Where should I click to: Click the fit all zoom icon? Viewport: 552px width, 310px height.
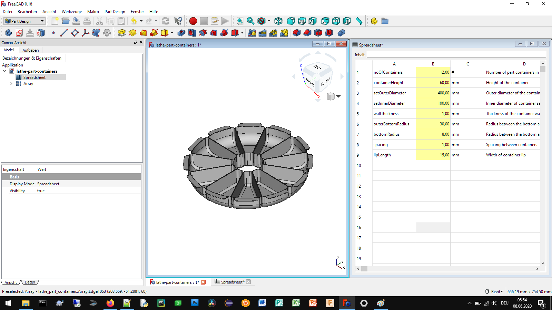240,21
